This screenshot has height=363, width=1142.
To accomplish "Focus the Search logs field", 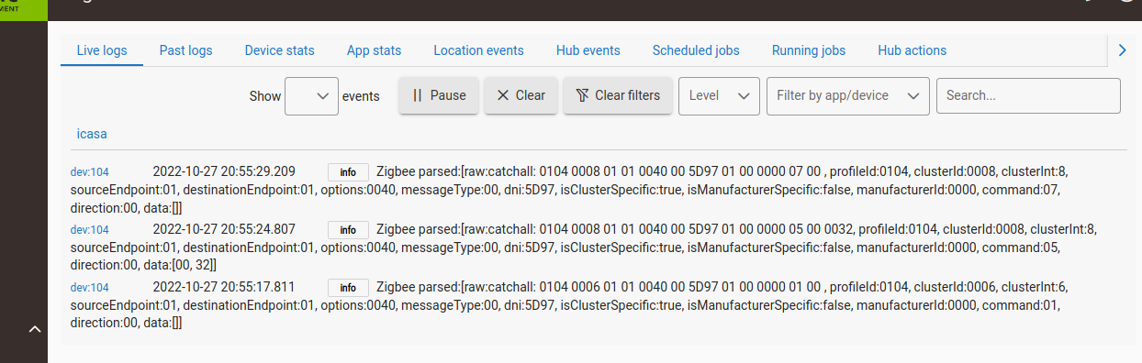I will click(1028, 95).
